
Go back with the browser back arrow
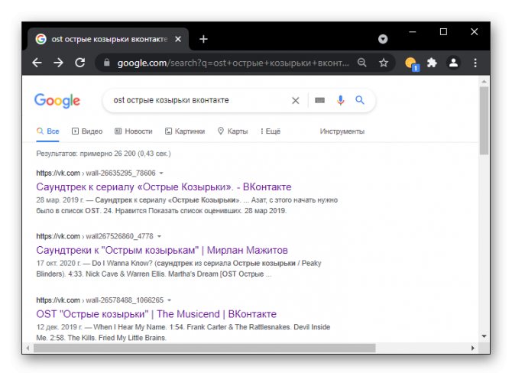pyautogui.click(x=37, y=63)
